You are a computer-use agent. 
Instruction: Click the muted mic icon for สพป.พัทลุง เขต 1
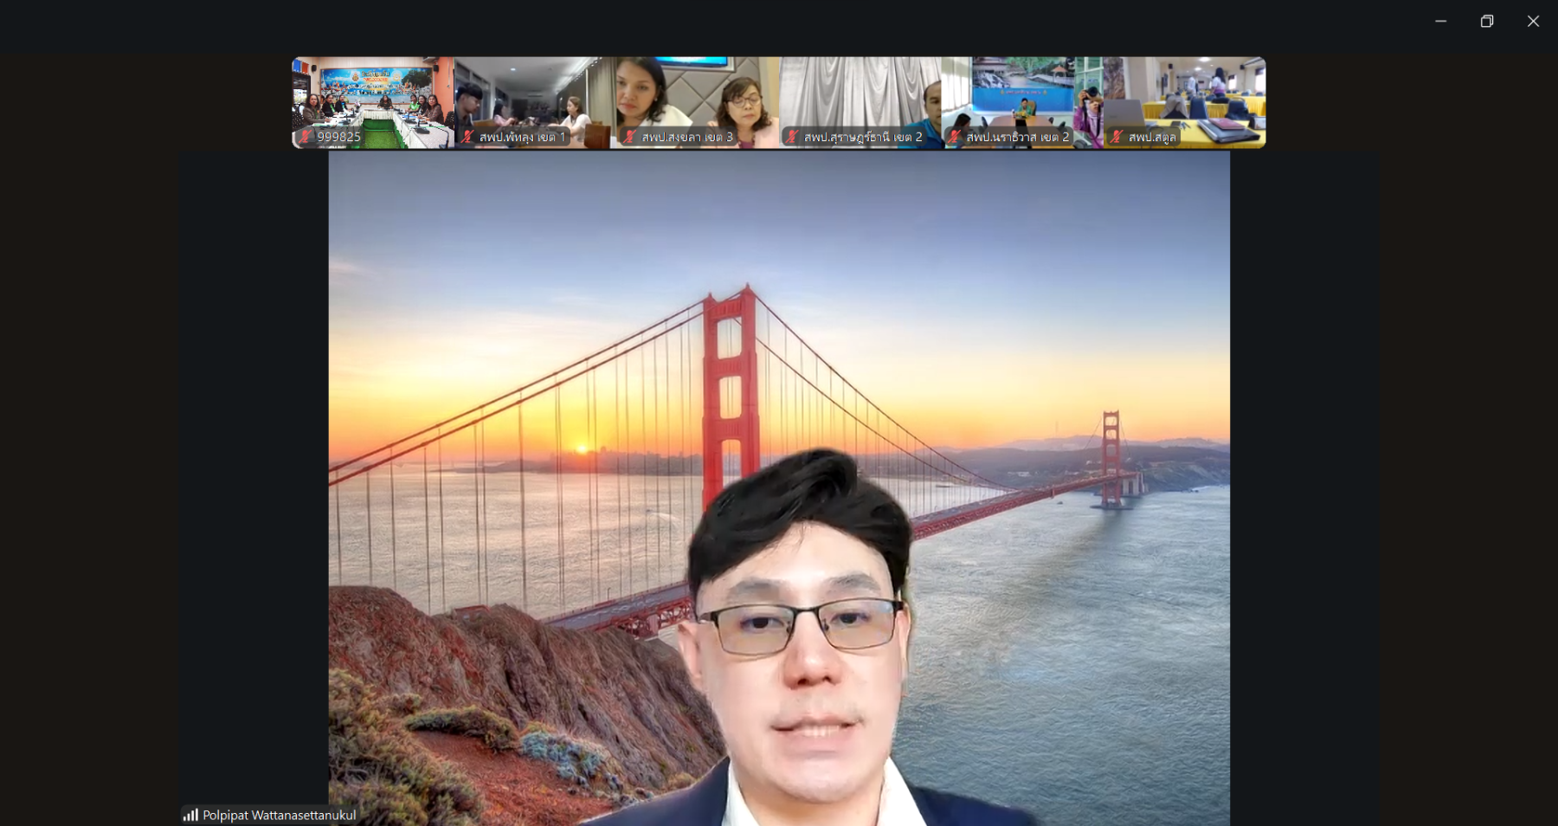pyautogui.click(x=467, y=137)
